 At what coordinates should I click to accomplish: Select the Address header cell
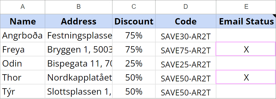click(x=78, y=21)
